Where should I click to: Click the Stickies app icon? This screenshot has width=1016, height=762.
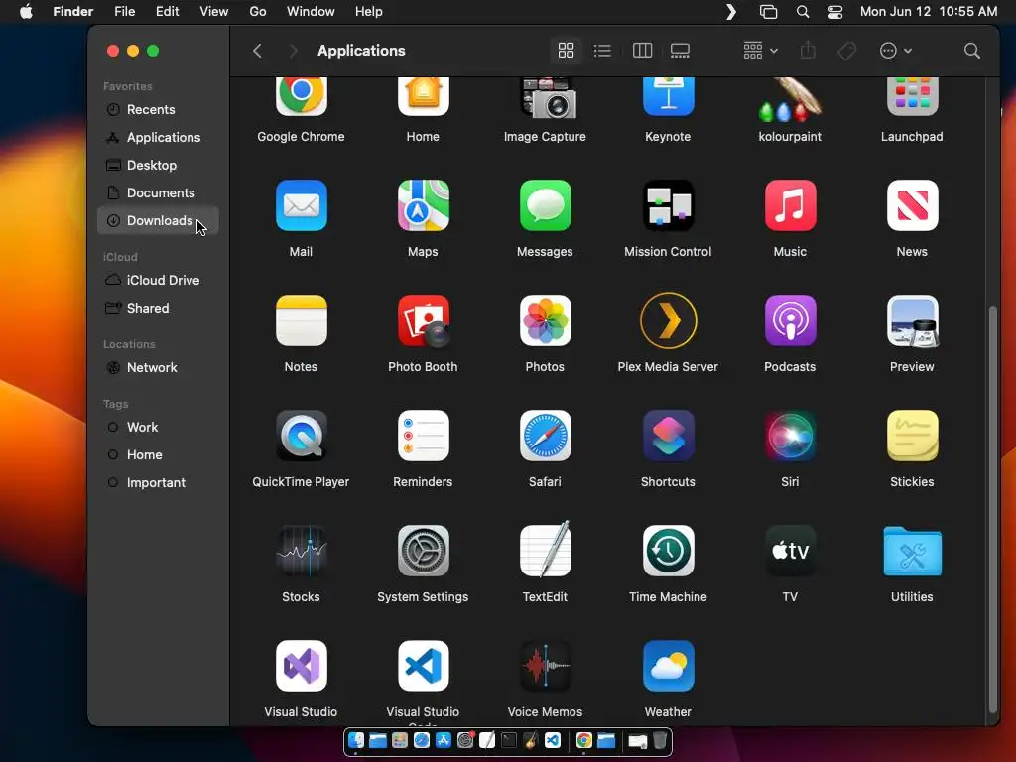pos(913,436)
